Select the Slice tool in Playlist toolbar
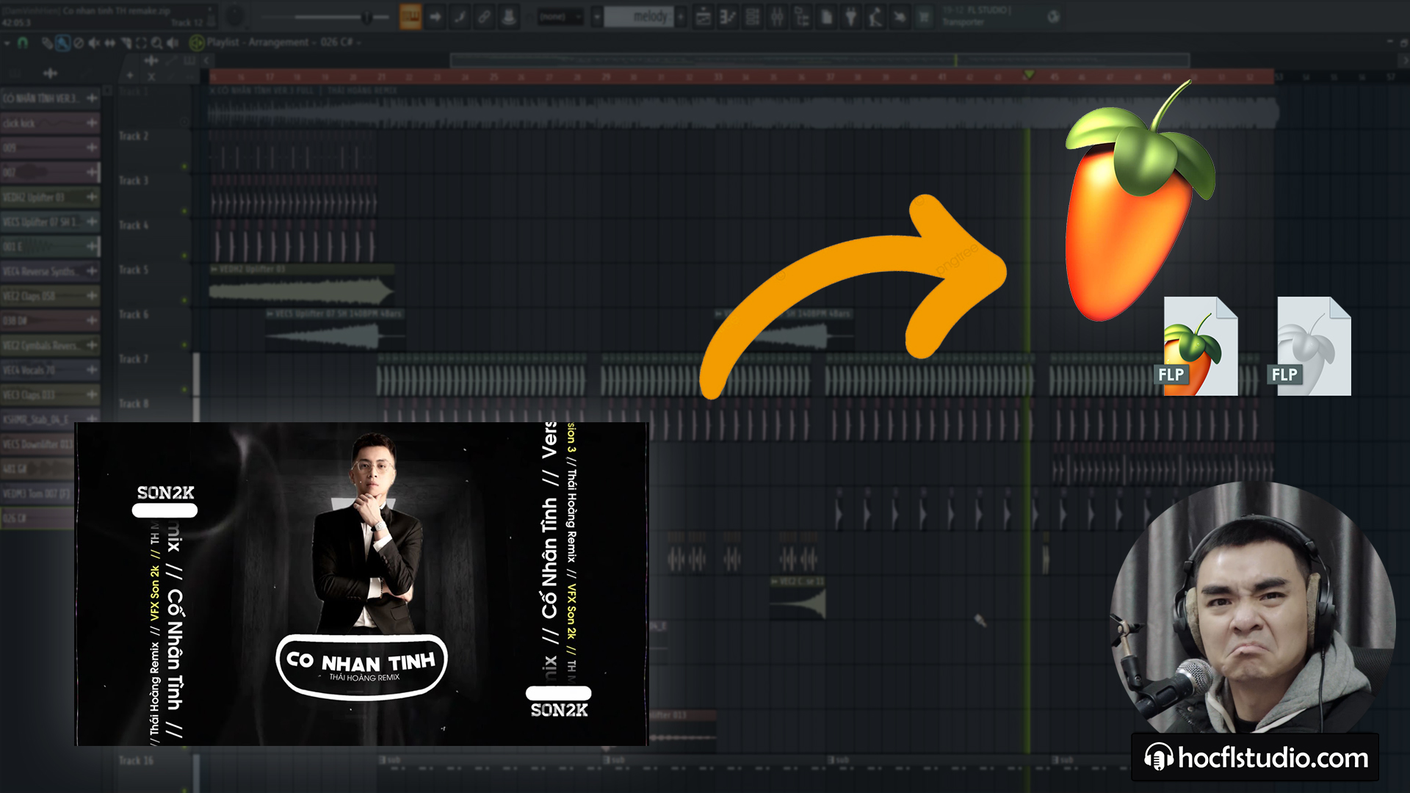The image size is (1410, 793). [x=126, y=43]
